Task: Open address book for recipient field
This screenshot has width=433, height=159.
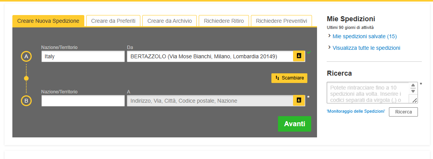Action: click(x=299, y=100)
